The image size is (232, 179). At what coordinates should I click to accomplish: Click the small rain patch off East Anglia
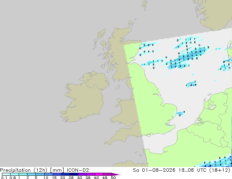click(x=180, y=114)
